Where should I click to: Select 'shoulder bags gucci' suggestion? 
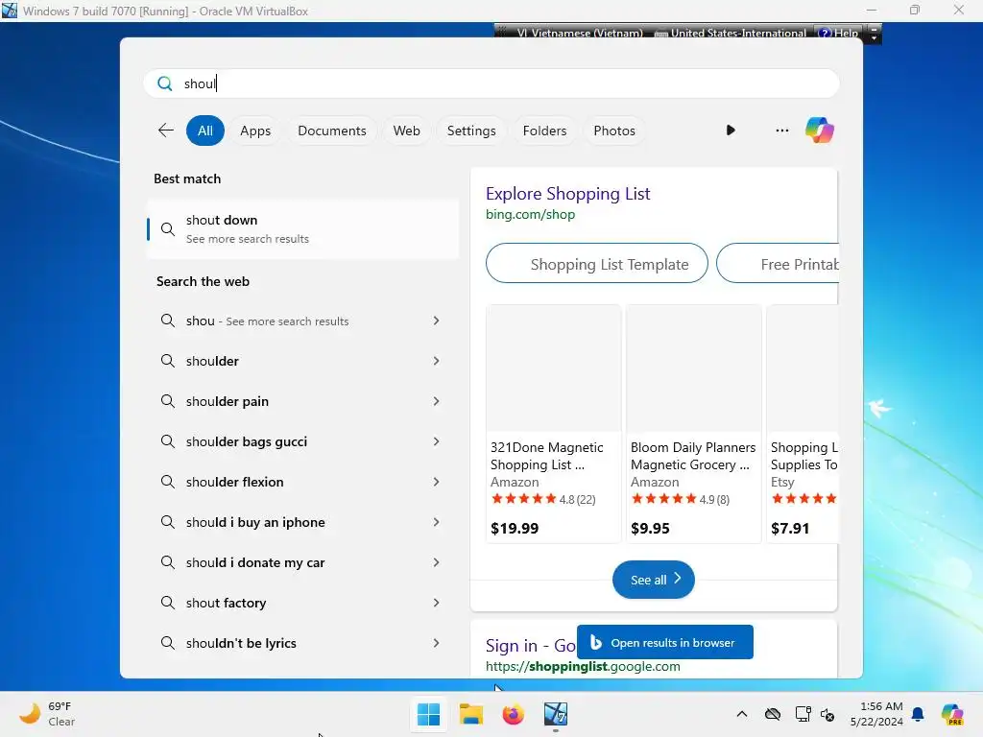(302, 441)
